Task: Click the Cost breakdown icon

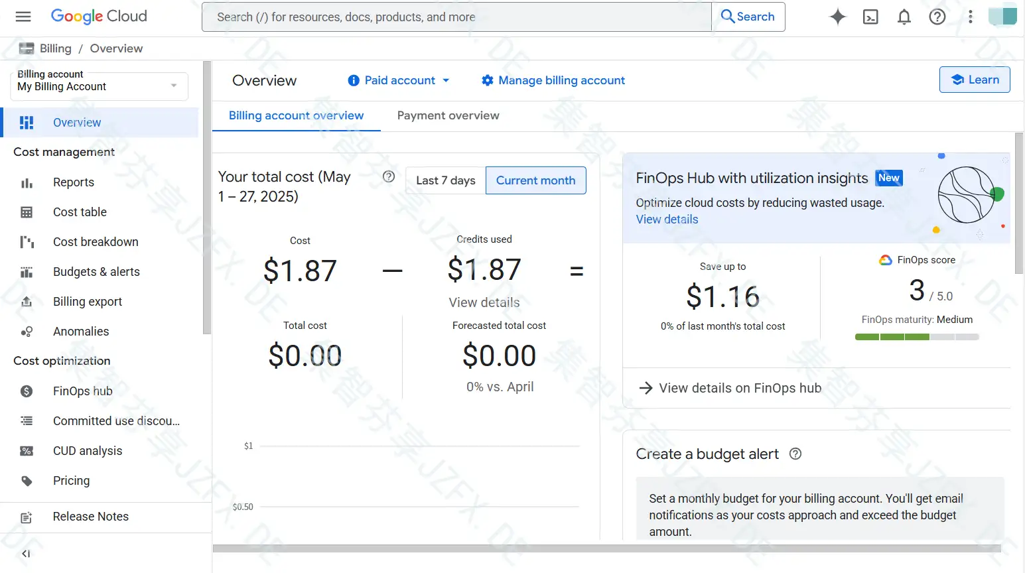Action: 27,242
